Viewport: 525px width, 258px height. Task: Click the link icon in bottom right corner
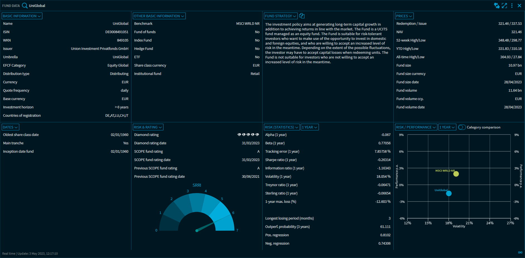tap(520, 252)
